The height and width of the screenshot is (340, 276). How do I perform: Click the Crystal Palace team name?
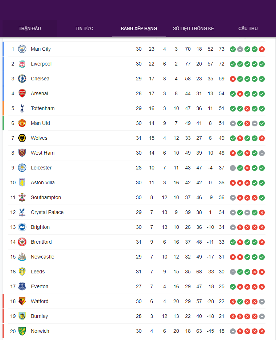pos(47,212)
